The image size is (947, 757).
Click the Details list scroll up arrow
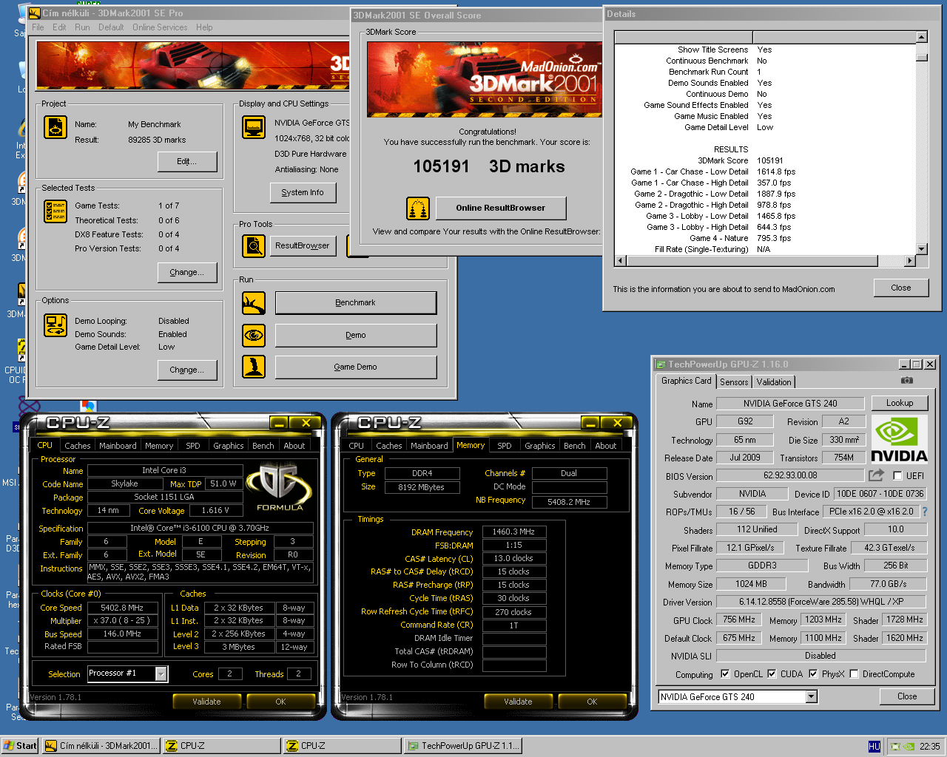click(x=922, y=37)
